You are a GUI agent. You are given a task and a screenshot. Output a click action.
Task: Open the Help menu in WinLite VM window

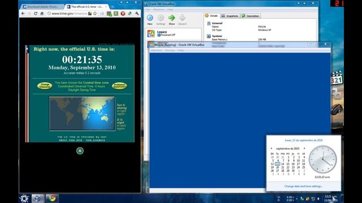[x=181, y=50]
